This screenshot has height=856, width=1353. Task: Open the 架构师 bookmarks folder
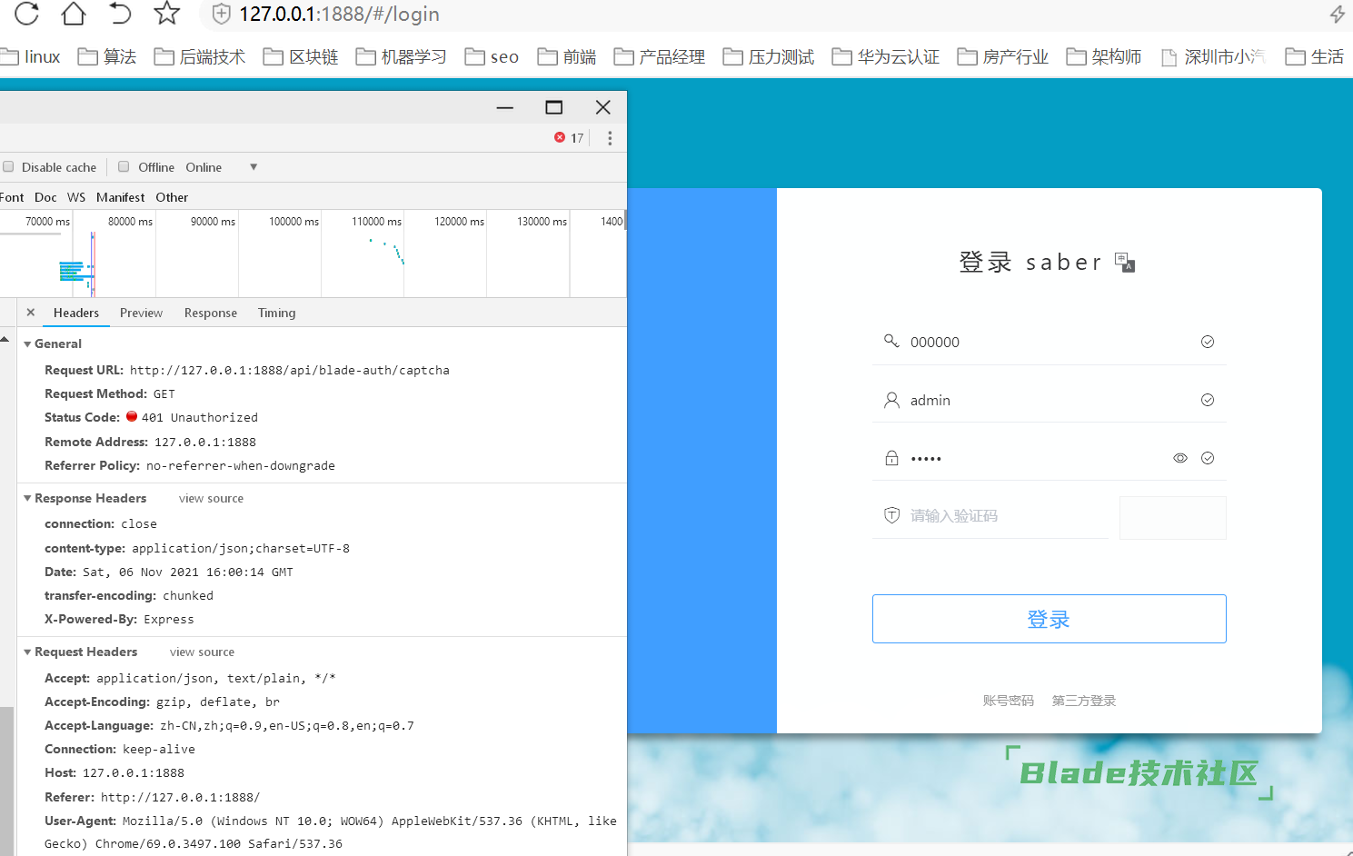[1104, 56]
